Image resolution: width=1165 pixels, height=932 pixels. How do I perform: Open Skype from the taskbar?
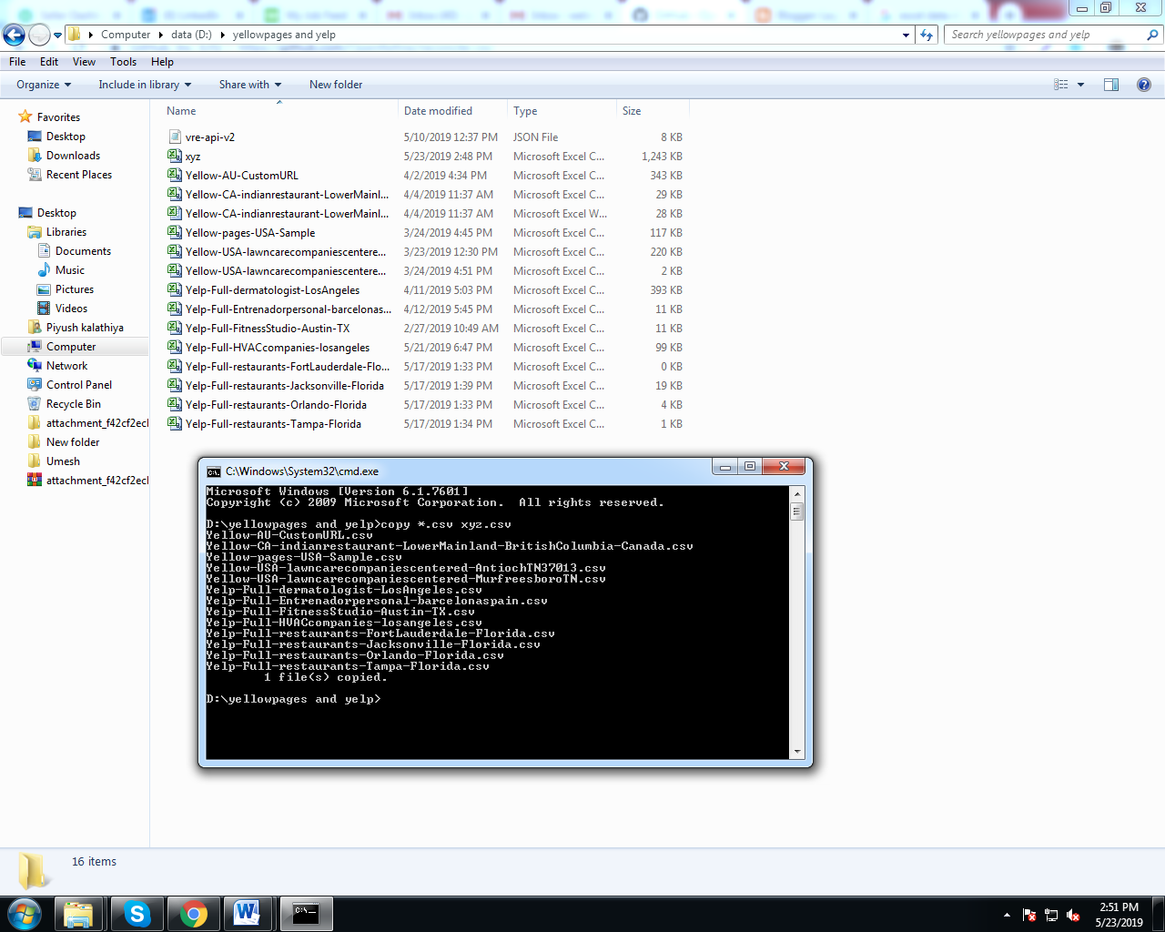[137, 914]
